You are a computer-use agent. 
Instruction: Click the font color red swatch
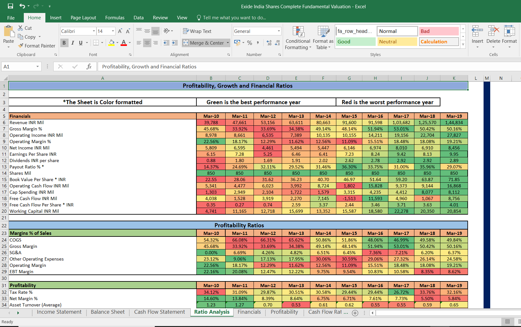(x=124, y=43)
